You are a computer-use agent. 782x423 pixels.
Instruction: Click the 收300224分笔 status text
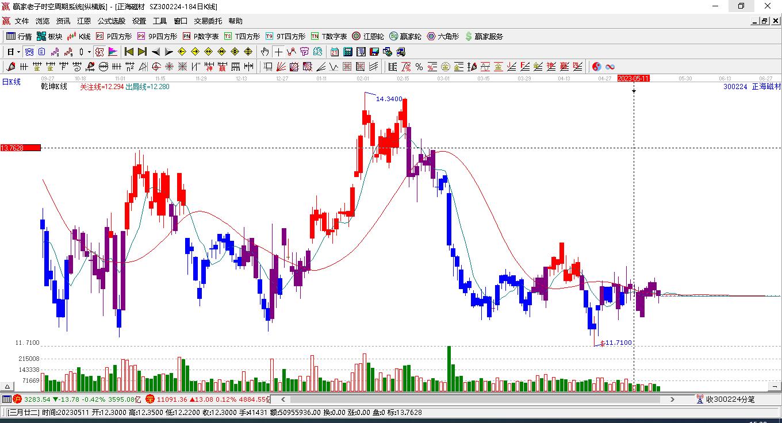[x=730, y=399]
